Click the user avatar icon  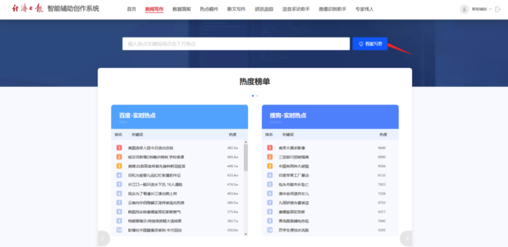click(x=465, y=9)
